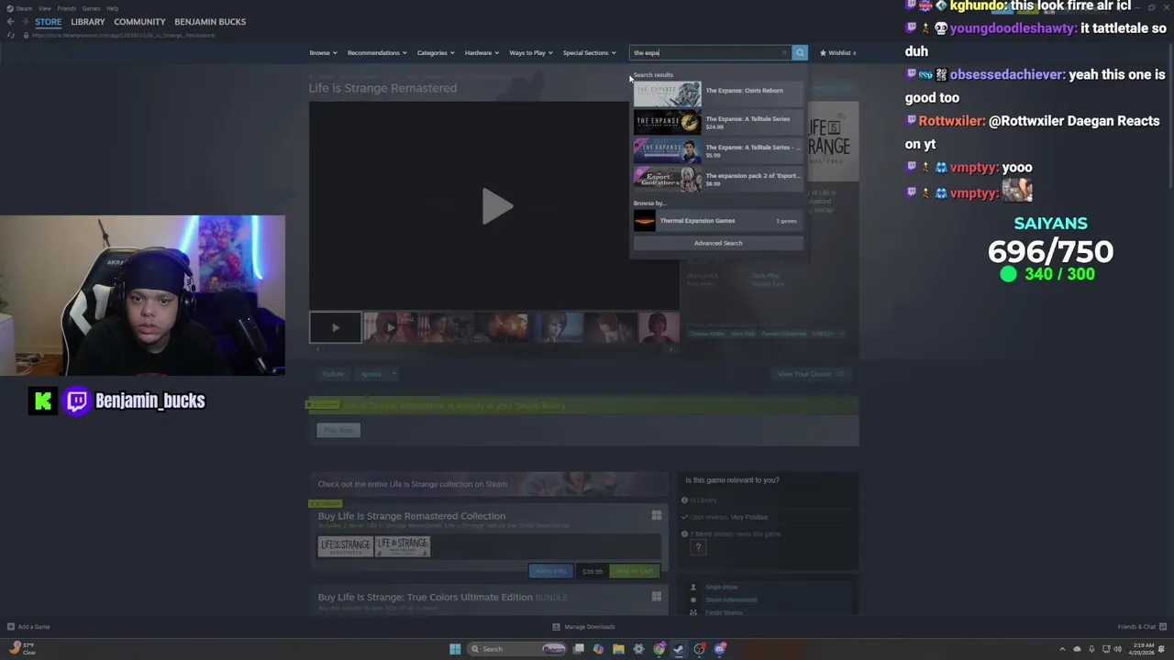Select the second trailer thumbnail
1174x660 pixels.
[x=390, y=327]
